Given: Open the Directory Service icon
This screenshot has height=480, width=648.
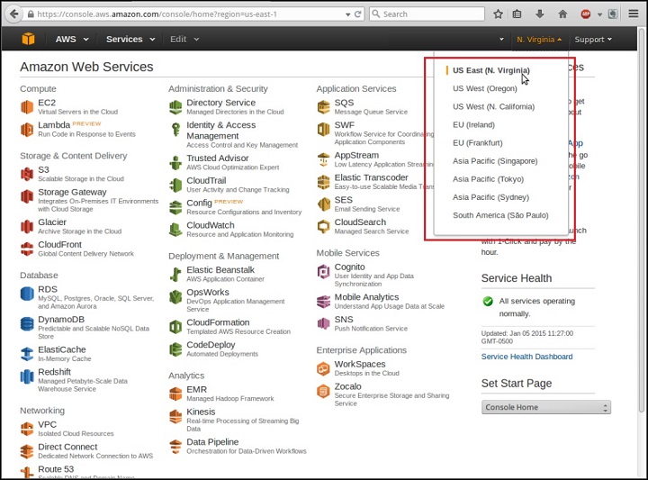Looking at the screenshot, I should pos(175,107).
